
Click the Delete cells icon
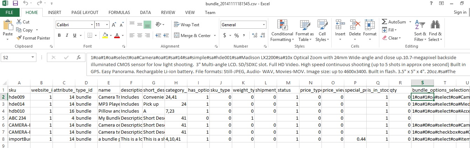click(355, 25)
